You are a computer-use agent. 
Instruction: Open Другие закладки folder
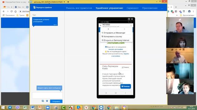click(x=187, y=15)
